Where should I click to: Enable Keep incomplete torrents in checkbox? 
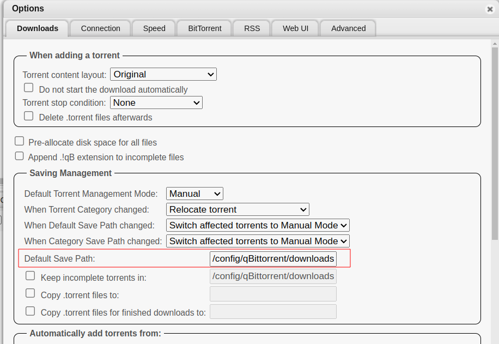coord(30,275)
